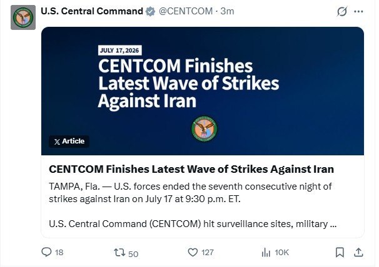Click the U.S. Central Command display name
Image resolution: width=379 pixels, height=267 pixels.
(x=92, y=11)
